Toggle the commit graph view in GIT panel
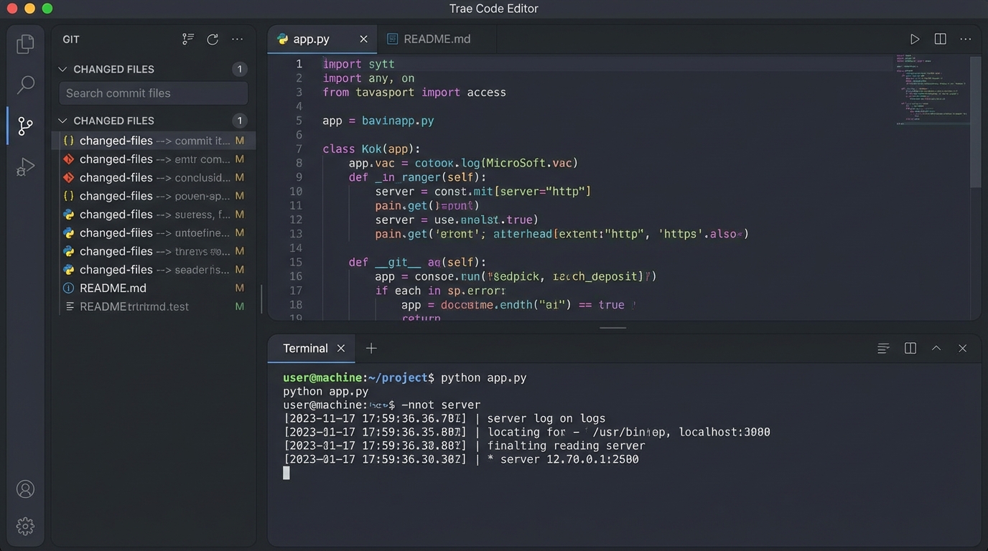 pyautogui.click(x=187, y=39)
